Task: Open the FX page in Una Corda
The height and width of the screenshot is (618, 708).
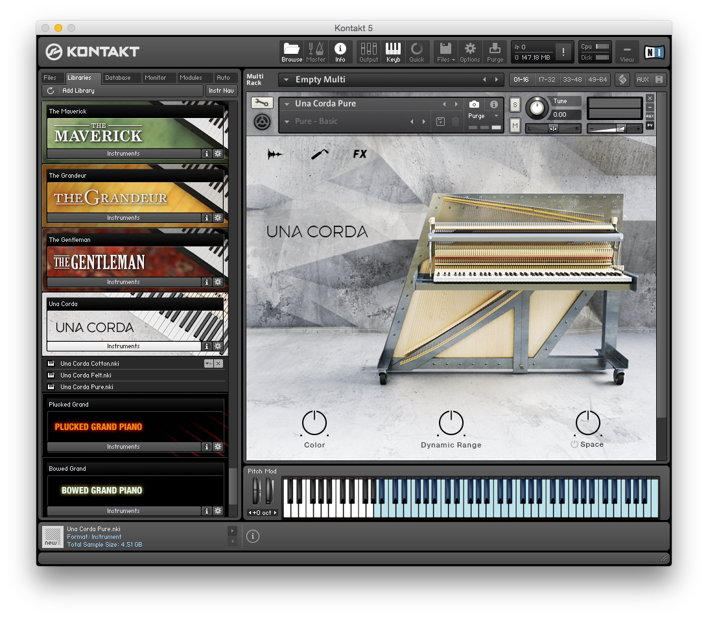Action: [x=359, y=154]
